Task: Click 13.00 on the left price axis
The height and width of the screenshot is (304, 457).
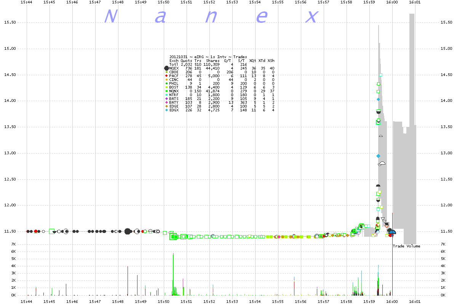Action: (10, 153)
